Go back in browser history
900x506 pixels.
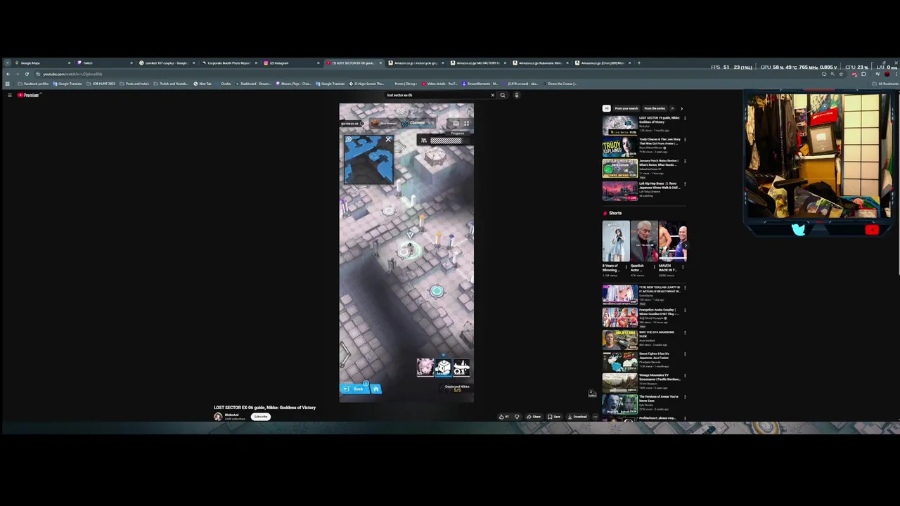click(8, 74)
